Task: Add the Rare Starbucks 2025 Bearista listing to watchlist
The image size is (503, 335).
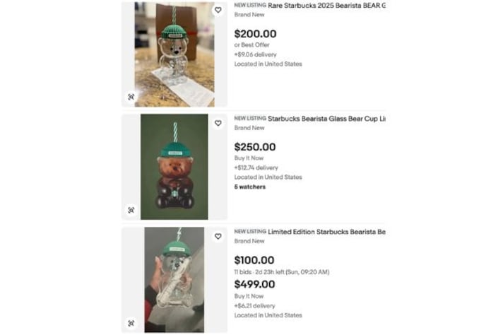Action: 218,11
